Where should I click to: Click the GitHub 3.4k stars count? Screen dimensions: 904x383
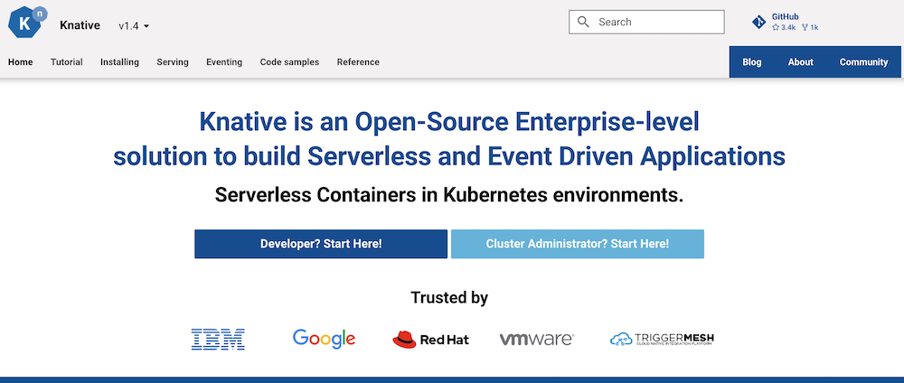[x=784, y=28]
